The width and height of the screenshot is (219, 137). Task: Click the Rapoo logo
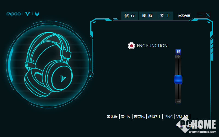[13, 14]
